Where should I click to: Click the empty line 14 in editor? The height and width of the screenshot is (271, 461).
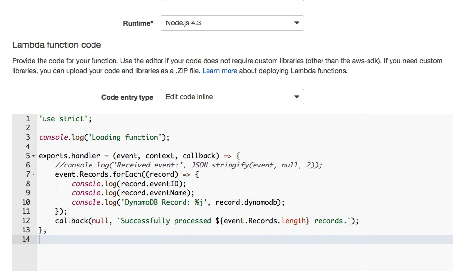(x=196, y=239)
